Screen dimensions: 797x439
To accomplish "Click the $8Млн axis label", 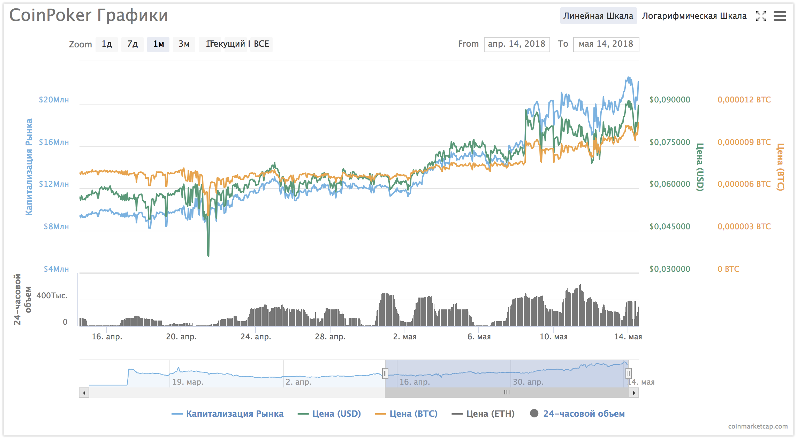I will 56,226.
